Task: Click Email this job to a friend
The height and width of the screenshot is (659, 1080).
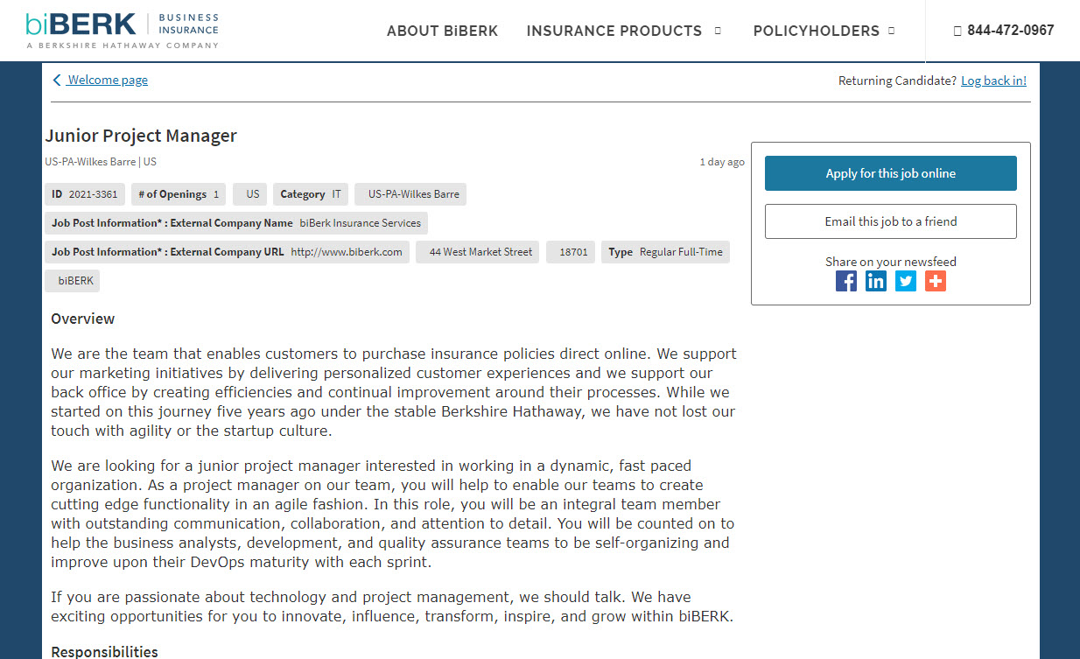Action: tap(891, 221)
